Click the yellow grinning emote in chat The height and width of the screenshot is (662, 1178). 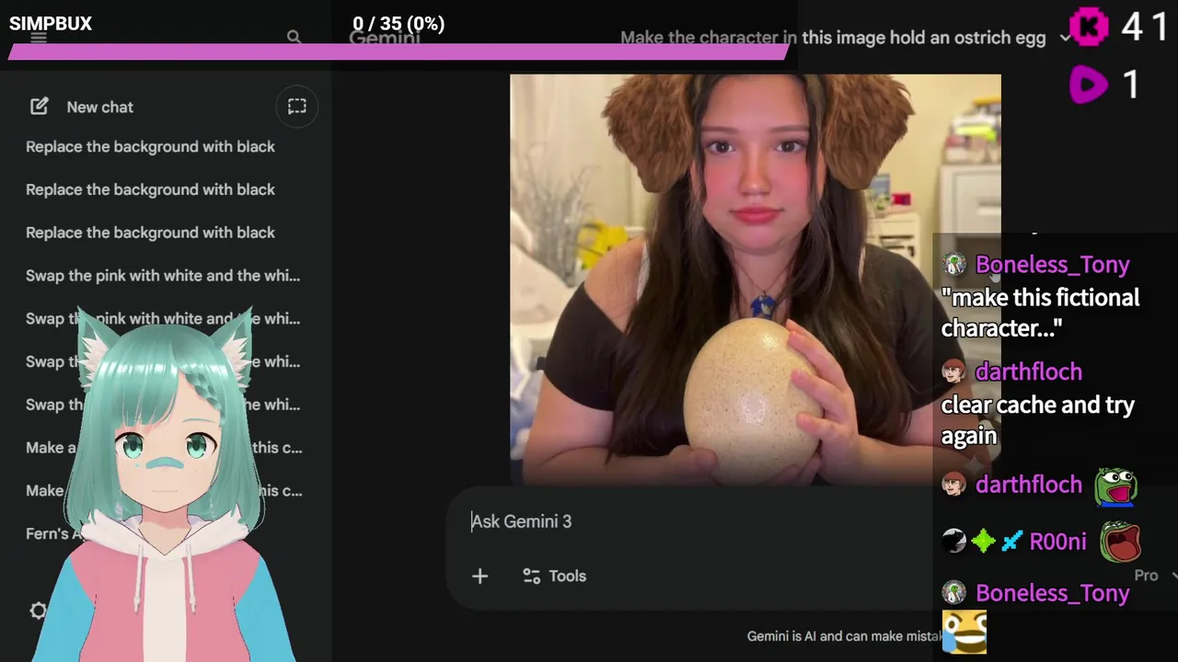pyautogui.click(x=964, y=633)
